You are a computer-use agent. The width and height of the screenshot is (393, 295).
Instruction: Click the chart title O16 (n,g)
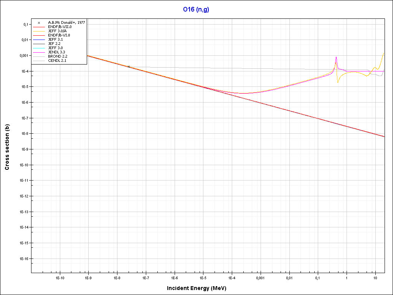196,9
